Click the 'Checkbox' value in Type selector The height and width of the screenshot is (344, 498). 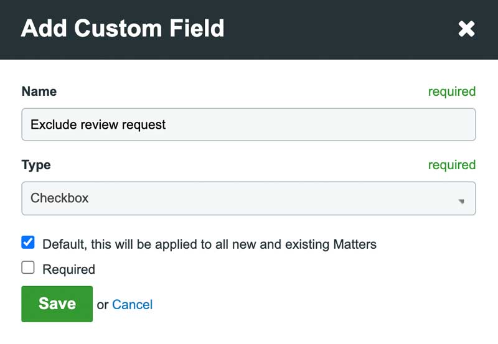click(x=60, y=198)
